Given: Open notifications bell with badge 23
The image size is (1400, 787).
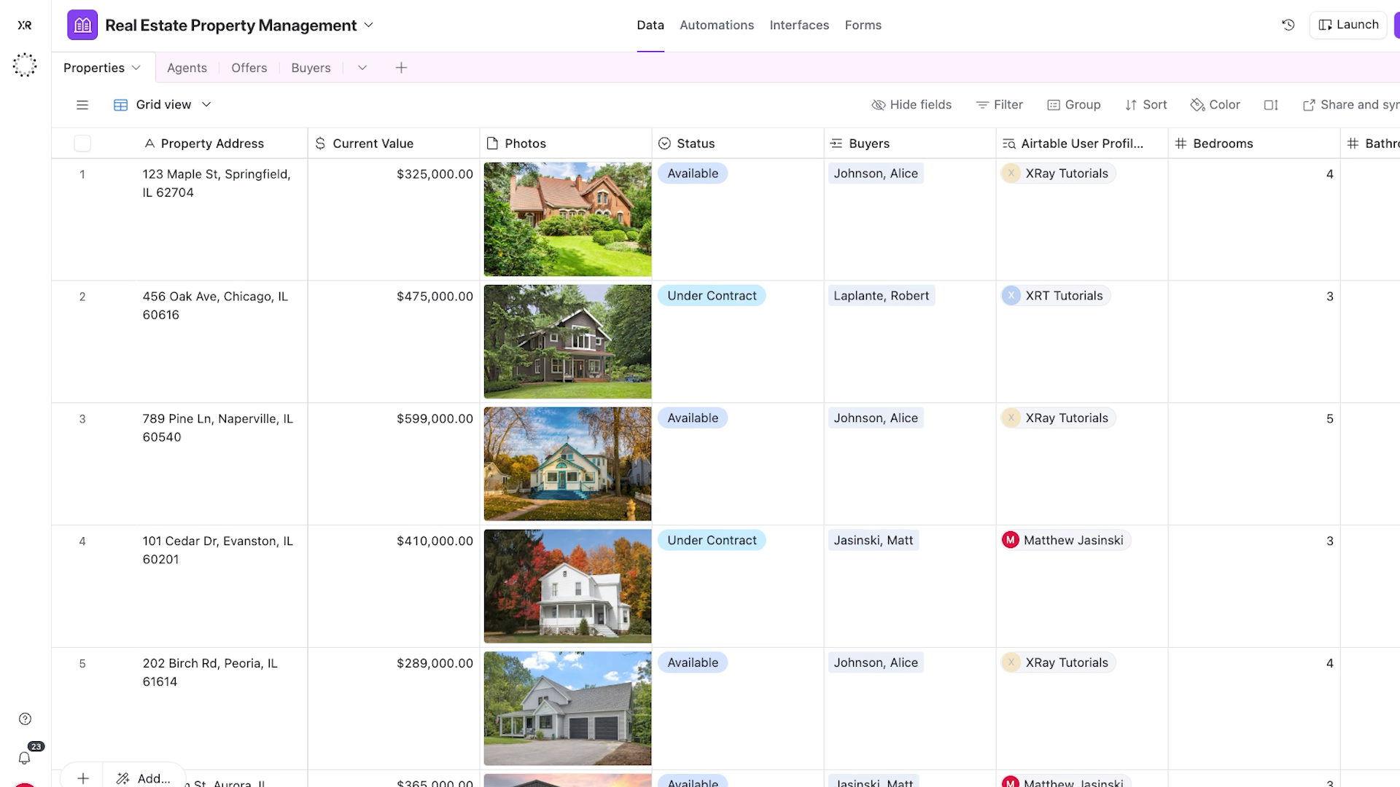Looking at the screenshot, I should pos(25,756).
